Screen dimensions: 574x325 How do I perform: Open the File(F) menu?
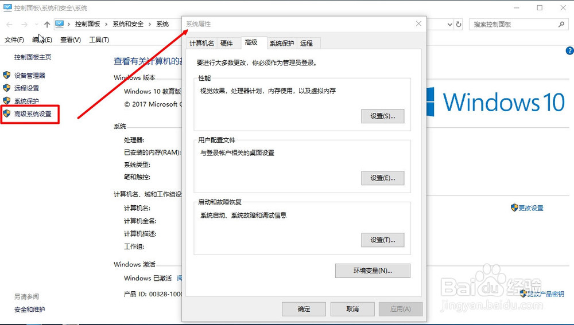[14, 40]
